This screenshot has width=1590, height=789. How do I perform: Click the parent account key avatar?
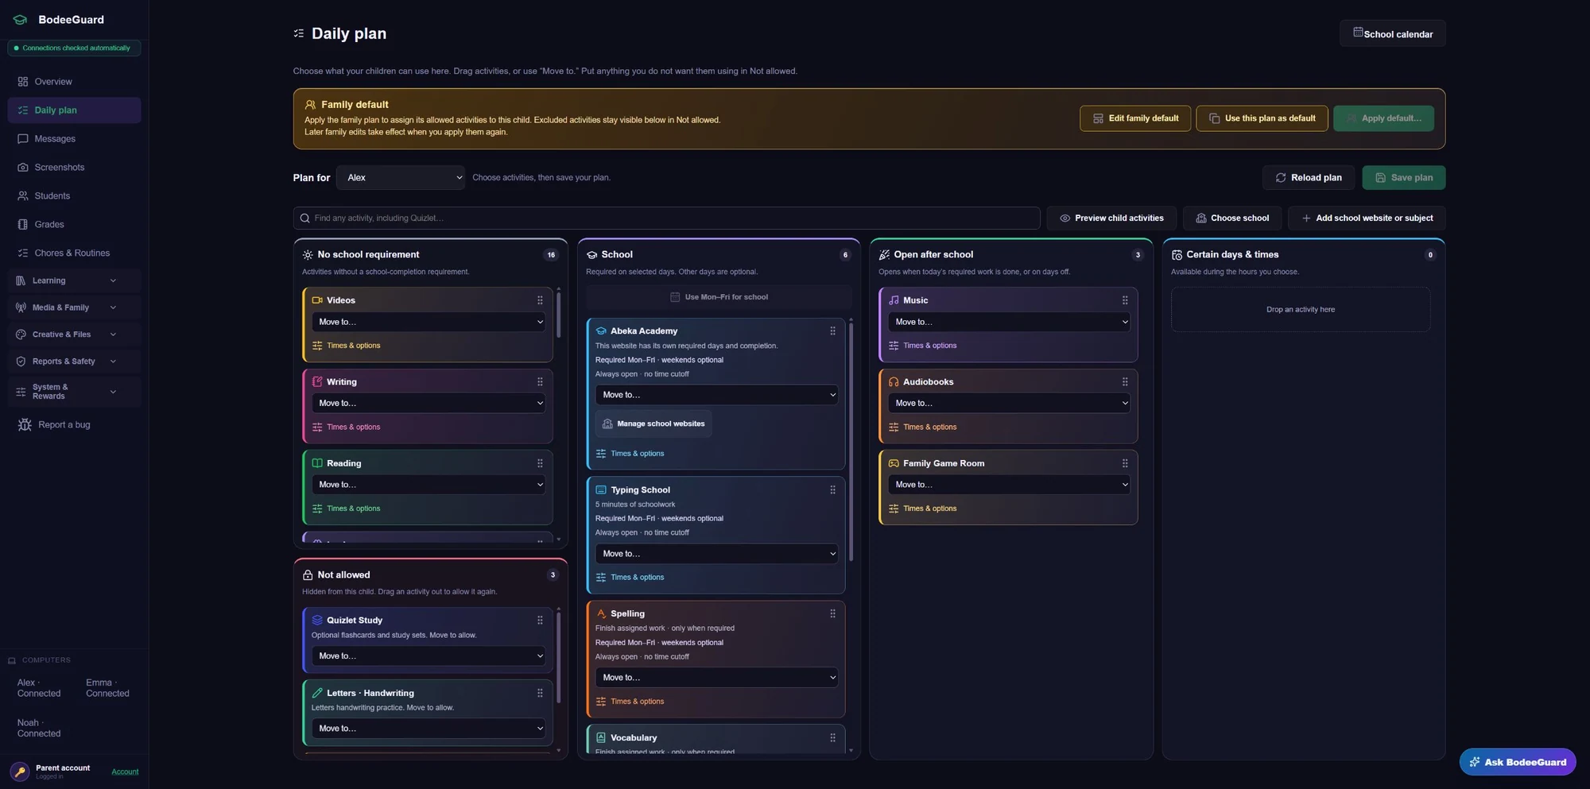click(20, 772)
